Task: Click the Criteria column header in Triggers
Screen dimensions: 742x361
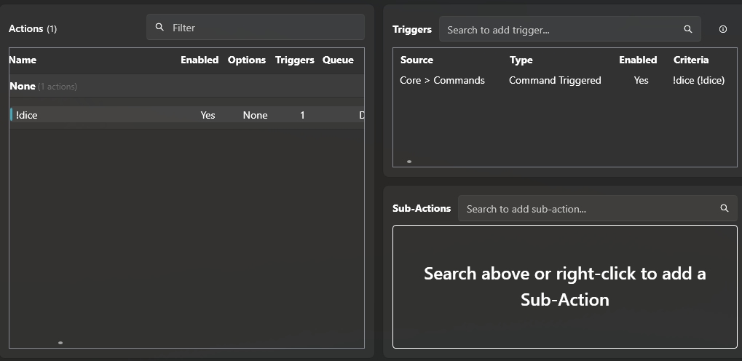Action: (x=690, y=60)
